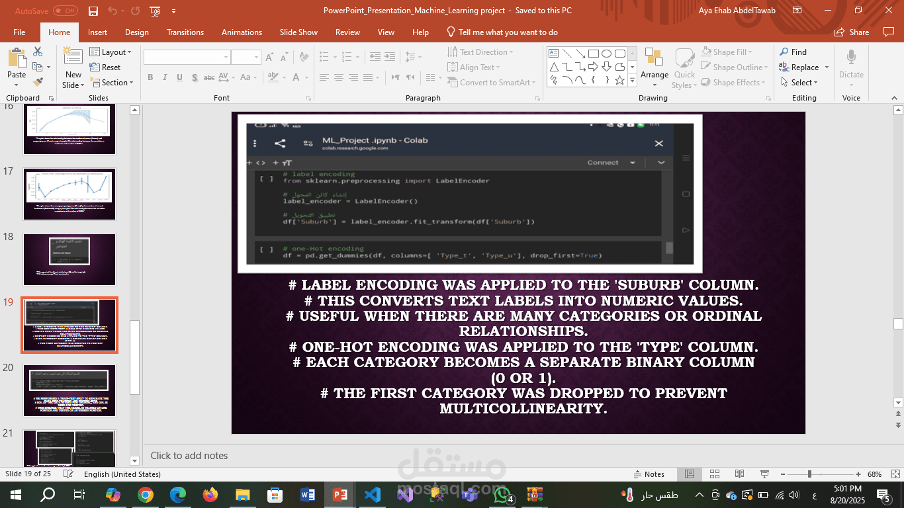Screen dimensions: 904x508
Task: Click Convert to SmartArt
Action: (492, 83)
